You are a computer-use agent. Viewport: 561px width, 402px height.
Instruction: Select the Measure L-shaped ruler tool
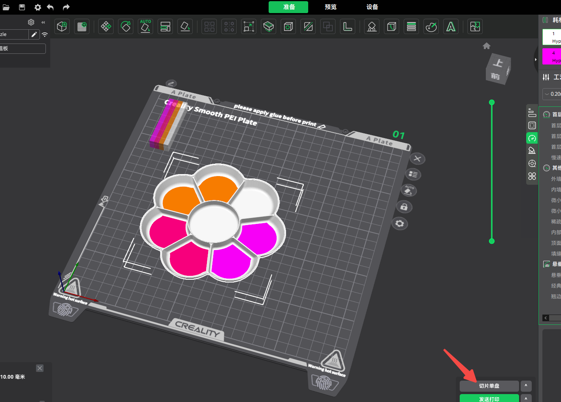[348, 27]
